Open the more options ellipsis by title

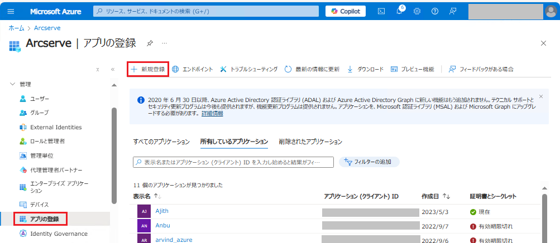click(164, 43)
